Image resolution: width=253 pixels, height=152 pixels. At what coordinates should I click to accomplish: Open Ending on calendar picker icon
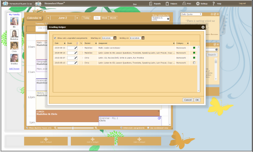click(143, 38)
